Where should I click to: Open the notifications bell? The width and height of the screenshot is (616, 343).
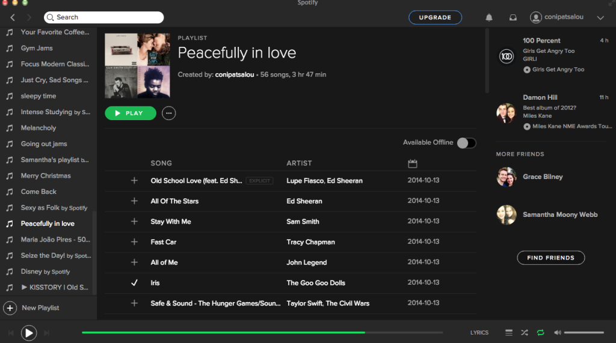coord(488,17)
